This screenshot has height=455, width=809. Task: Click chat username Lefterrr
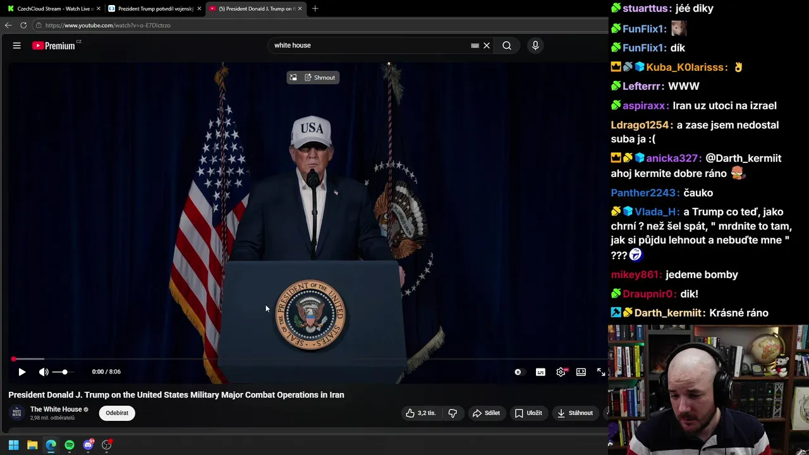click(642, 87)
